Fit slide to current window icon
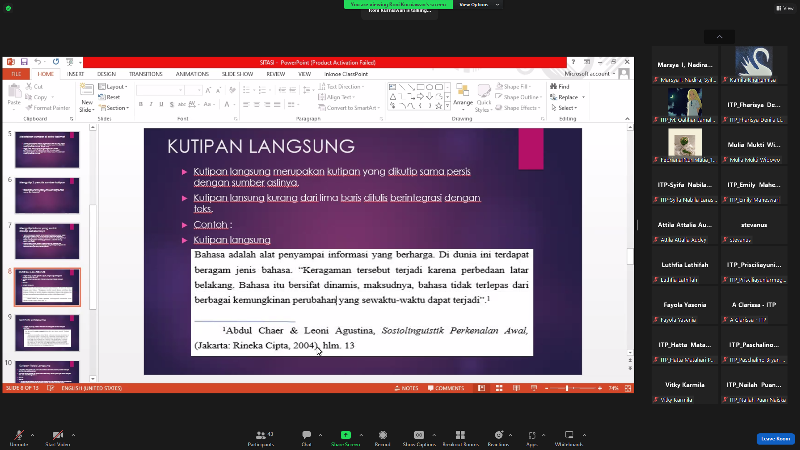 click(627, 388)
